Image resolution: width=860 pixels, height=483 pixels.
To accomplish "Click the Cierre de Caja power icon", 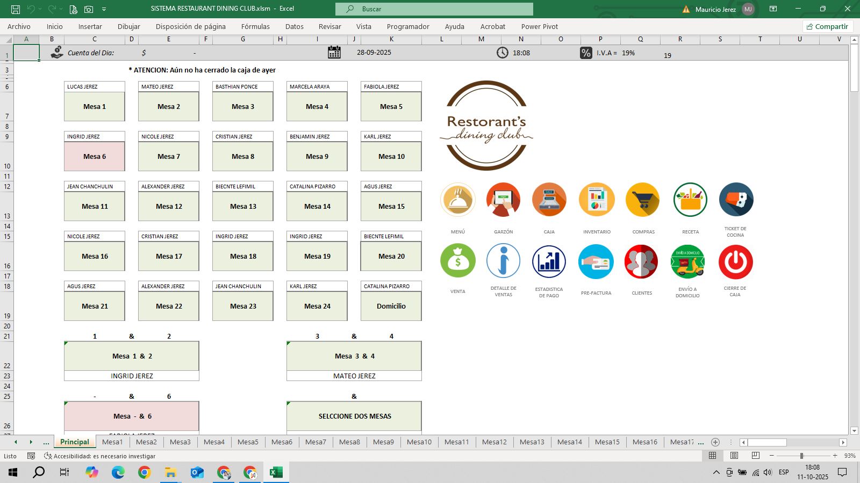I will (x=735, y=262).
